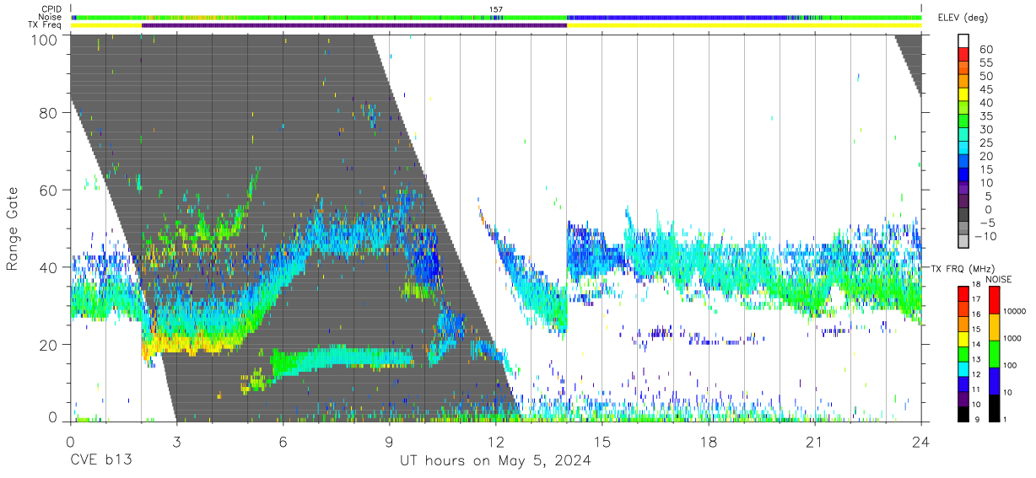This screenshot has height=478, width=1036.
Task: Click the -10 label on ELEV scale
Action: click(985, 236)
